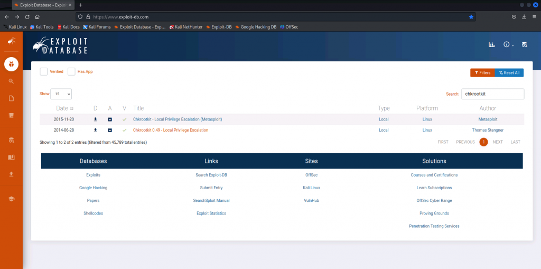Open a new browser tab
Viewport: 541px width, 269px height.
81,5
